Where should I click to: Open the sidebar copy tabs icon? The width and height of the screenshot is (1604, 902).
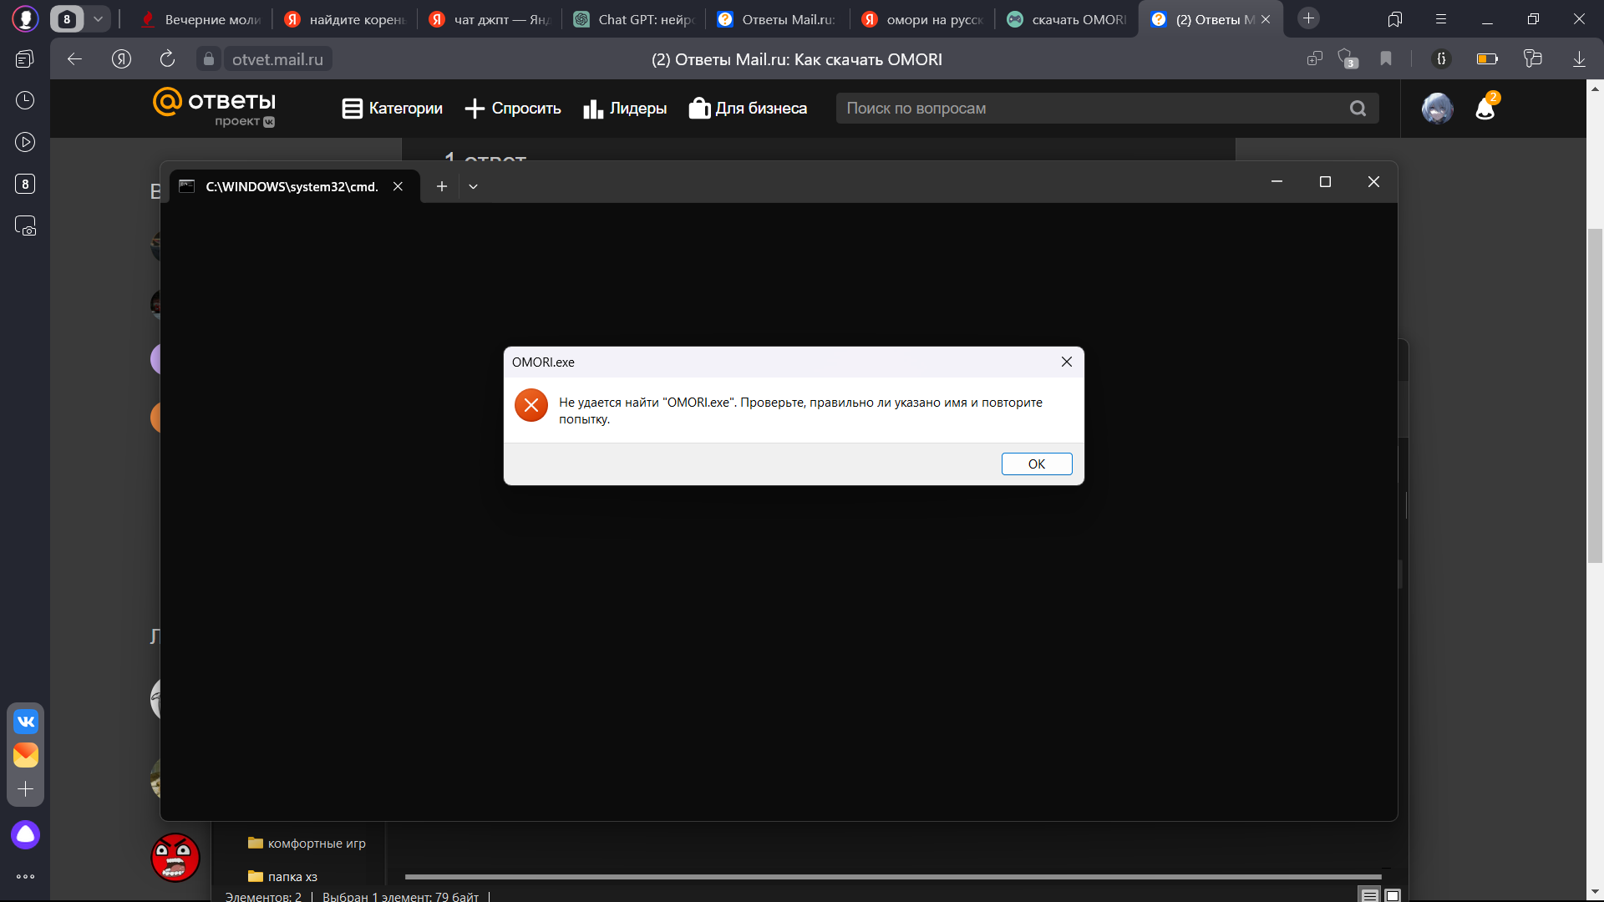pyautogui.click(x=25, y=58)
